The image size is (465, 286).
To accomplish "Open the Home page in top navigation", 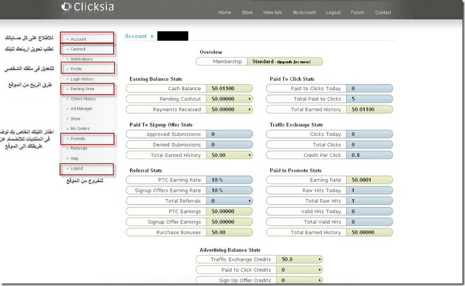I will coord(225,12).
